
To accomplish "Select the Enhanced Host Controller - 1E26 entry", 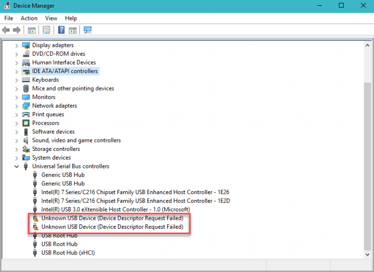I will coord(135,192).
